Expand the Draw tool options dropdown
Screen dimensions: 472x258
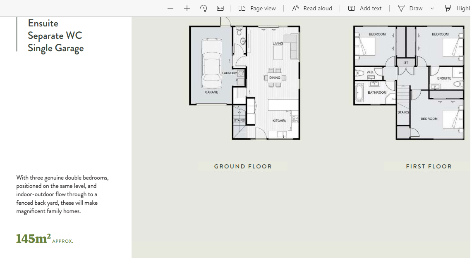pyautogui.click(x=432, y=8)
